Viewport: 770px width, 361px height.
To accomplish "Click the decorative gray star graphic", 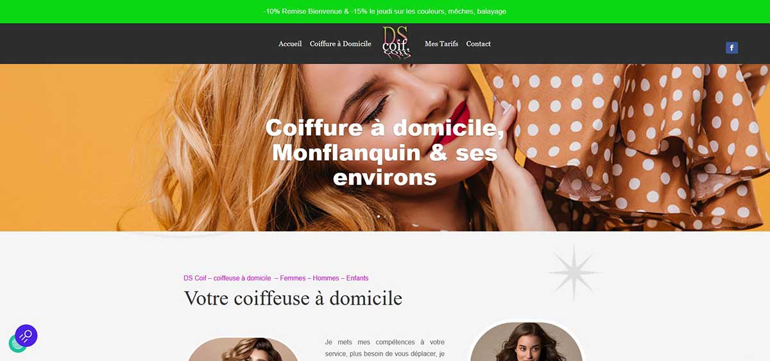I will click(x=574, y=273).
